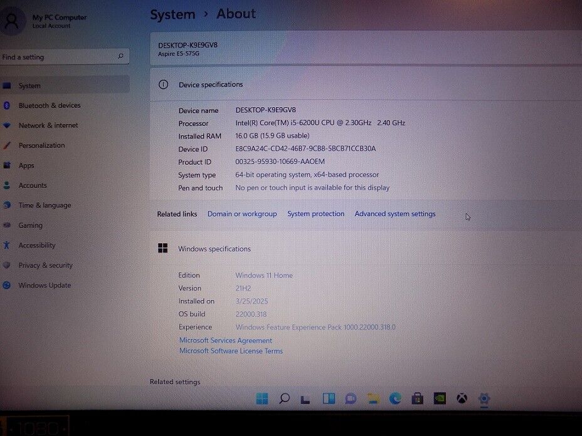Image resolution: width=582 pixels, height=436 pixels.
Task: Click the Settings gear on taskbar
Action: click(x=484, y=399)
